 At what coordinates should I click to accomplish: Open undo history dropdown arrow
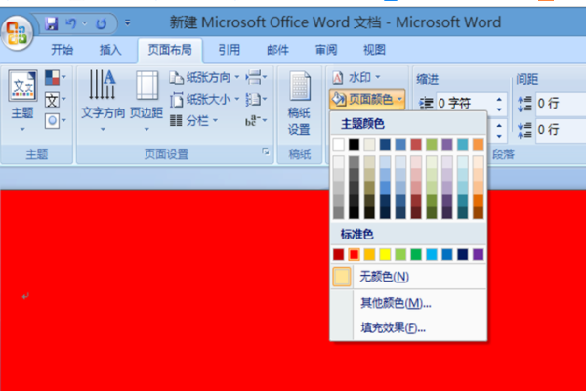coord(84,23)
